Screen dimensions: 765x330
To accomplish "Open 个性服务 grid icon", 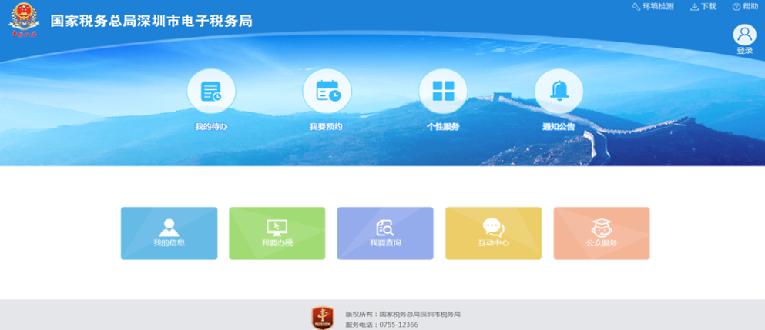I will 443,91.
